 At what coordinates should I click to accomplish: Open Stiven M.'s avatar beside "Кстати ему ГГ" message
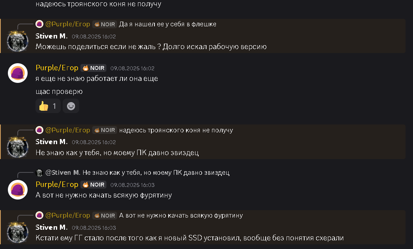click(18, 232)
